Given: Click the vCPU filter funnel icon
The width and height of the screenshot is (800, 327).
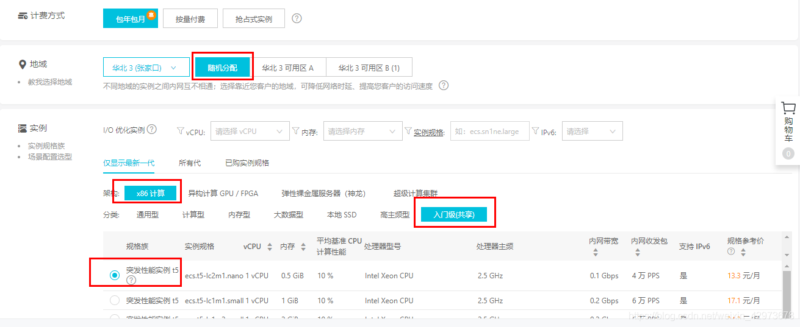Looking at the screenshot, I should (181, 130).
